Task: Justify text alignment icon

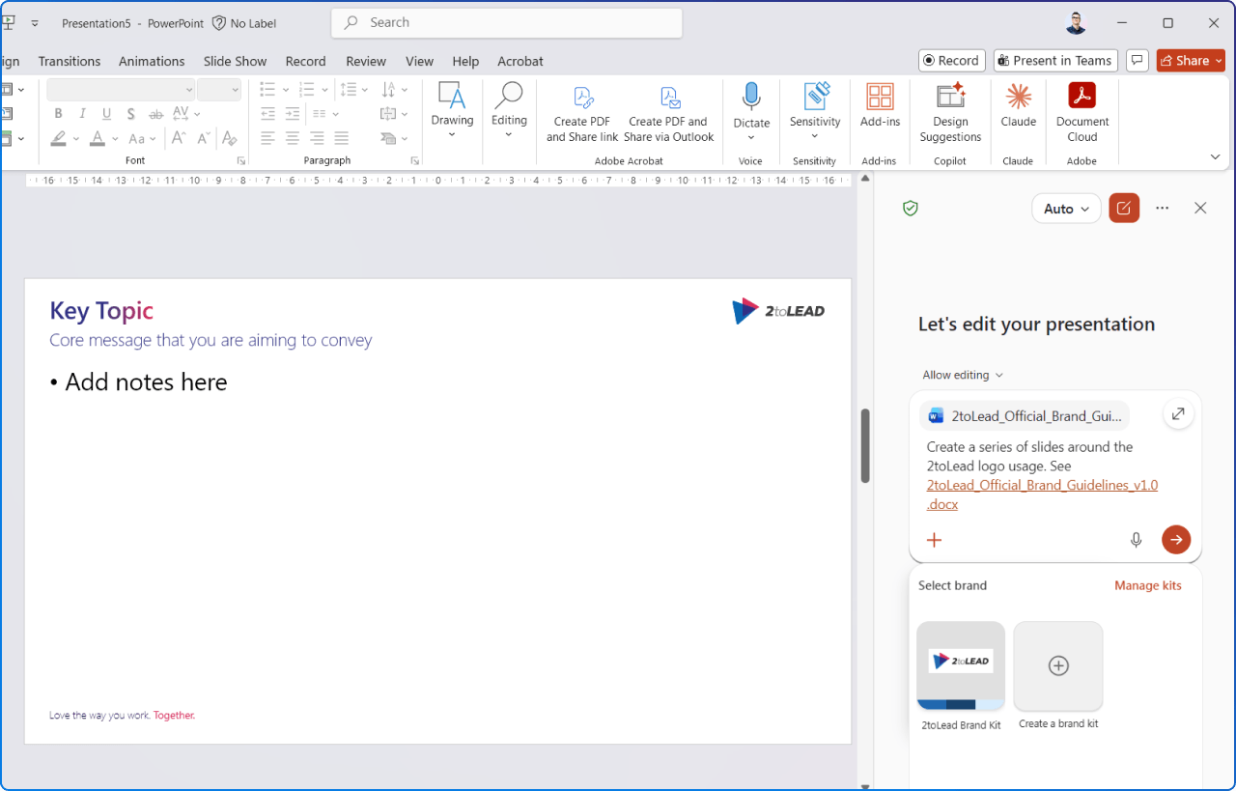Action: point(341,138)
